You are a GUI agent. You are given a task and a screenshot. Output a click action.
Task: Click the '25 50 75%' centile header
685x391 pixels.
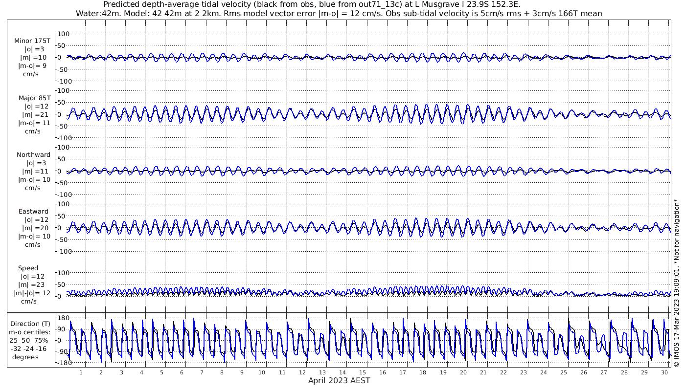tap(28, 341)
